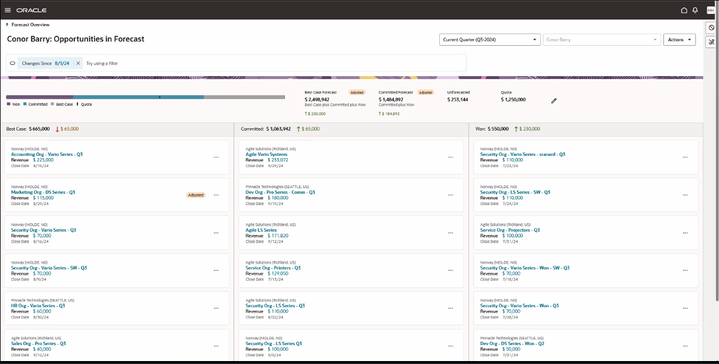Viewport: 719px width, 364px height.
Task: Open the notifications bell
Action: click(x=695, y=10)
